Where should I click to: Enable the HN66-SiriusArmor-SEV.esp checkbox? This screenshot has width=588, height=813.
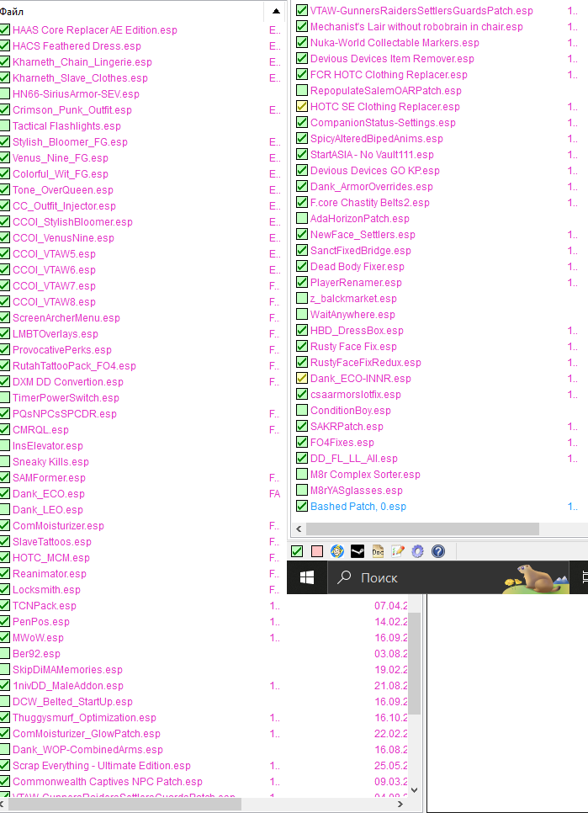pos(5,94)
